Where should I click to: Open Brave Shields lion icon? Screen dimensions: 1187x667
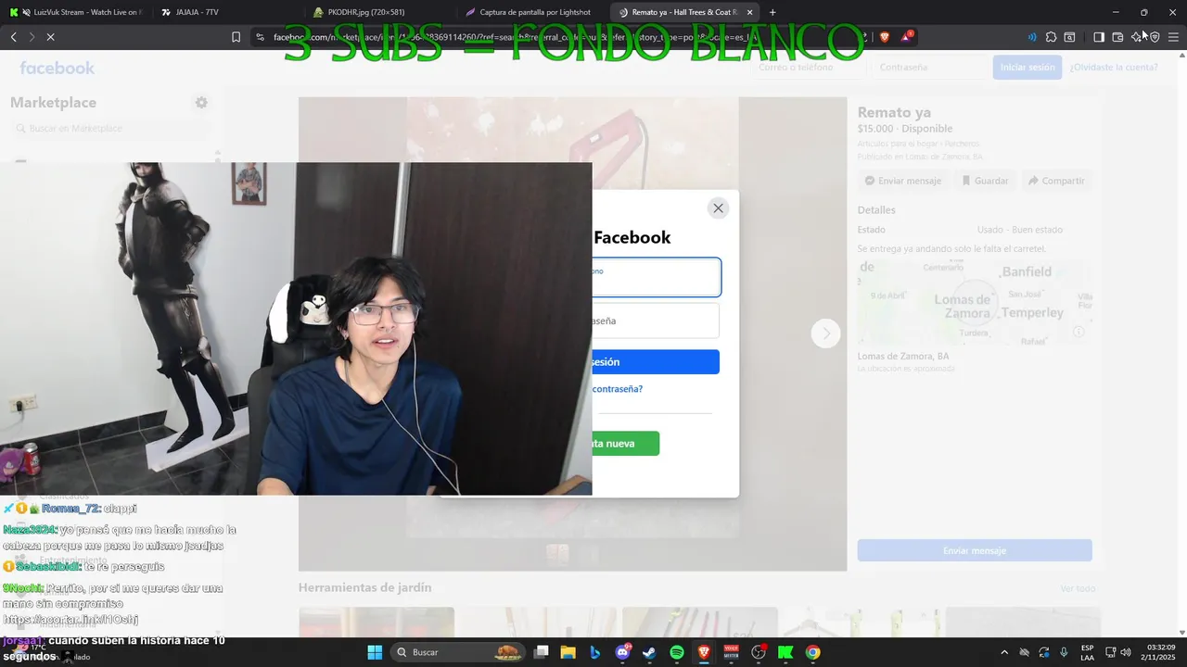[x=885, y=37]
